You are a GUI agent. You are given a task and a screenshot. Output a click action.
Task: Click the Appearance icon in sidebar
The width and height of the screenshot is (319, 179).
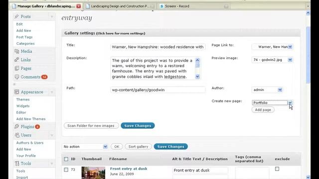(x=17, y=92)
